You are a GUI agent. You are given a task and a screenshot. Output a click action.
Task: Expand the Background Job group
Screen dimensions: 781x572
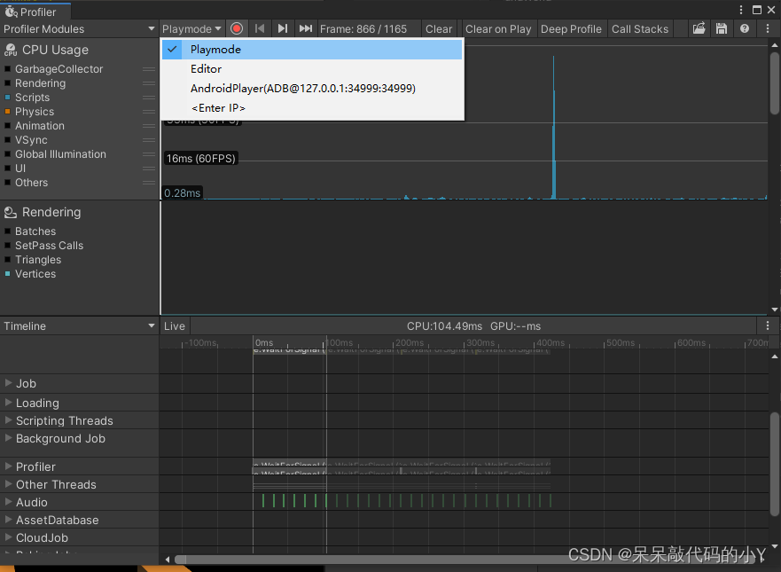(x=8, y=438)
